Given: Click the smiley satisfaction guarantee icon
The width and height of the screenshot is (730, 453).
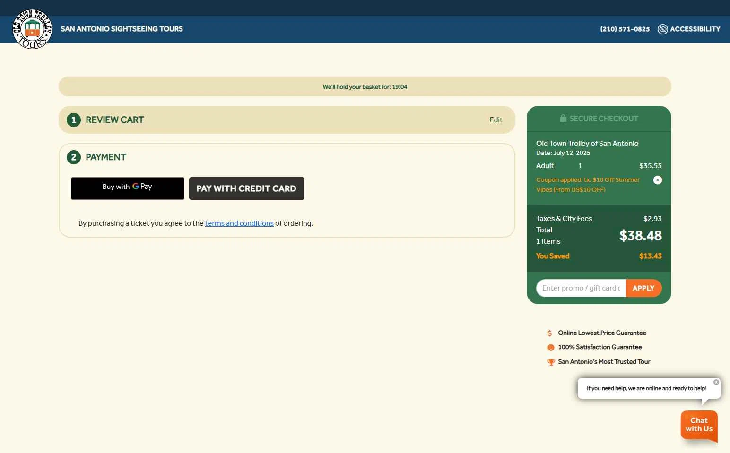Looking at the screenshot, I should pyautogui.click(x=551, y=348).
